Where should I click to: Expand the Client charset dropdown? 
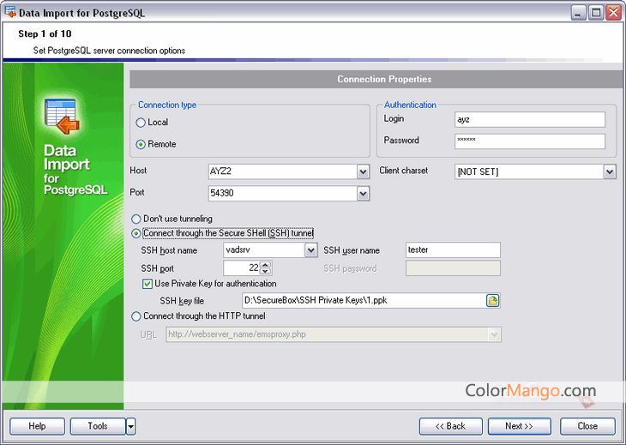[610, 172]
